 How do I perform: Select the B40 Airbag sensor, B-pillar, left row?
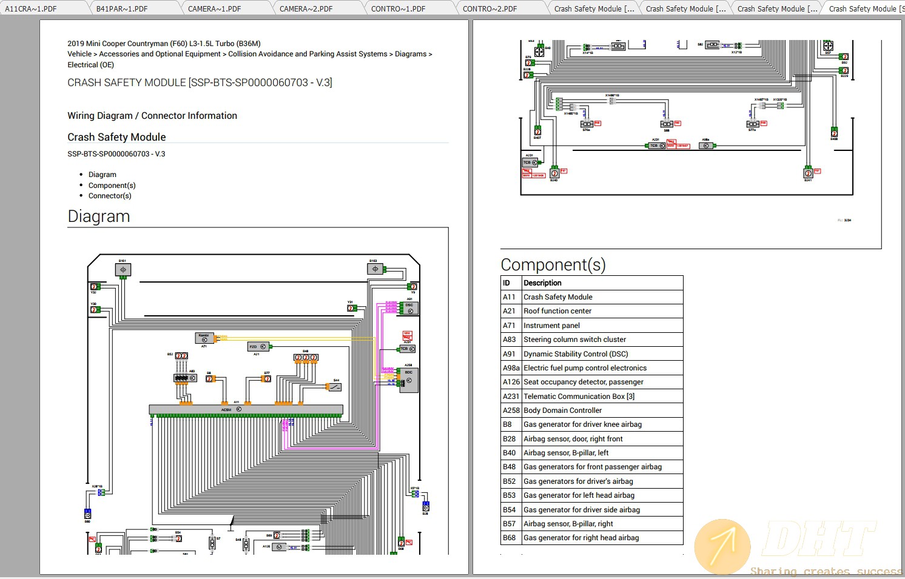coord(592,453)
